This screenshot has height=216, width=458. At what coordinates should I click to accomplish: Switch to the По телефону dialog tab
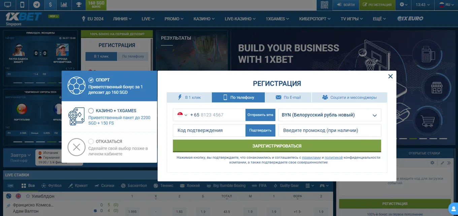pyautogui.click(x=238, y=97)
